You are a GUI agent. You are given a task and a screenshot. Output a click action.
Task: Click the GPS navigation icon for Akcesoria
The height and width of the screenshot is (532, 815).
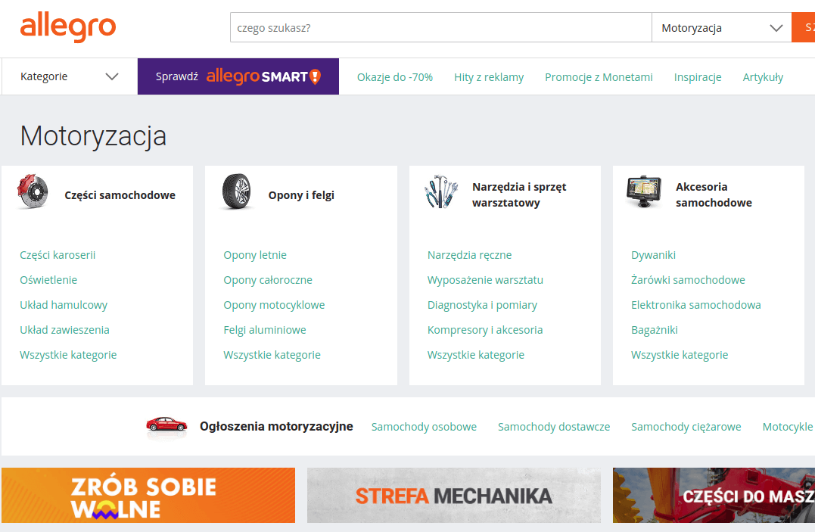tap(644, 192)
